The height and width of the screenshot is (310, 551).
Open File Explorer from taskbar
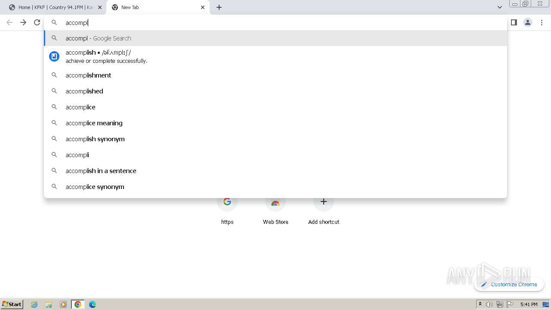click(x=49, y=304)
